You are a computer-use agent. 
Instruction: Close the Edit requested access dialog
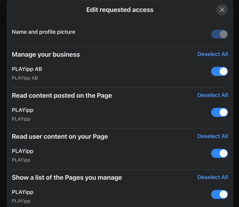point(222,10)
